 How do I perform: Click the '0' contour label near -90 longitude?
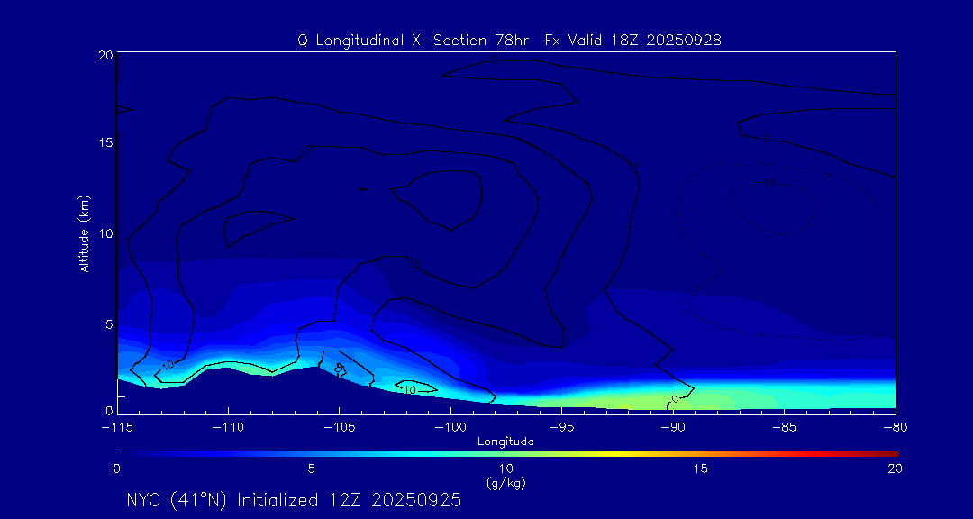(x=674, y=399)
